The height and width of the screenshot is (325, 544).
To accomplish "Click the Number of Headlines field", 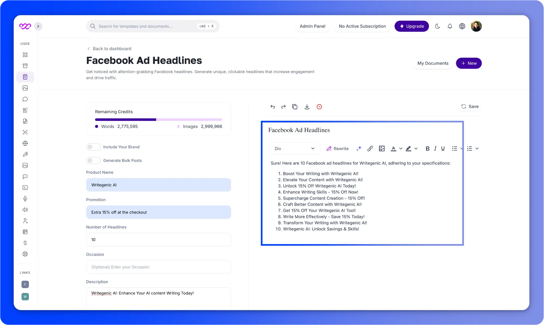I will [x=158, y=240].
